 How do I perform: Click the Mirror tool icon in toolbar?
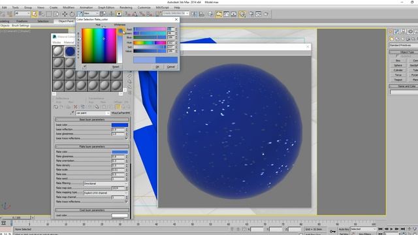click(x=194, y=14)
